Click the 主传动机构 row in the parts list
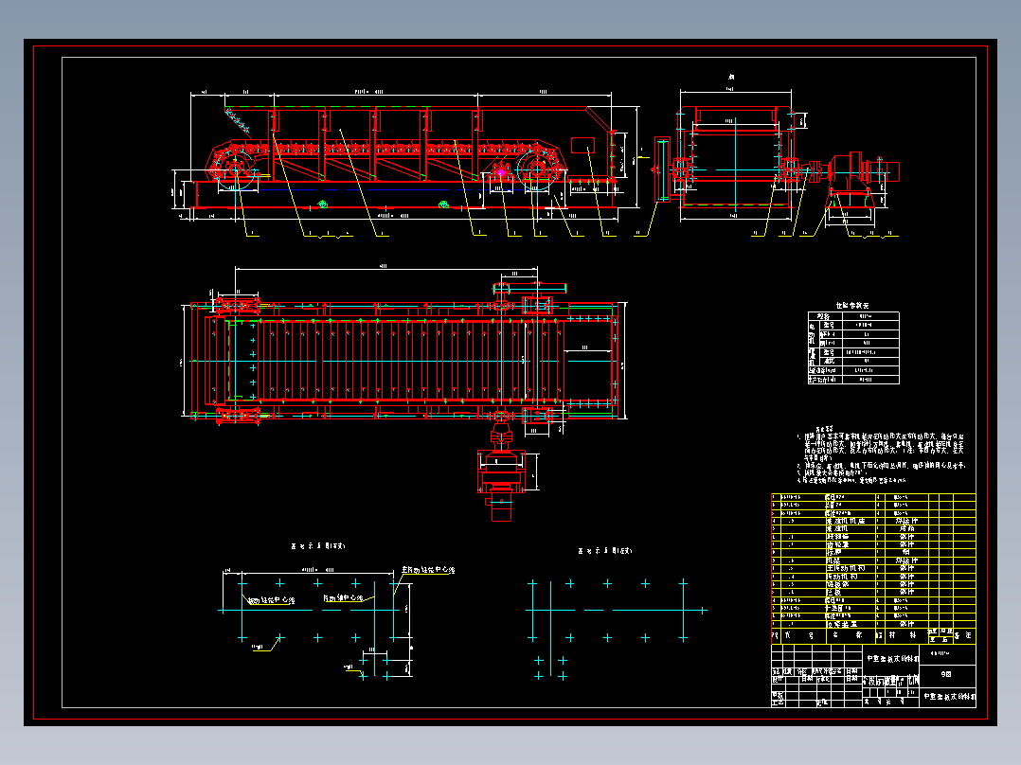The image size is (1021, 765). pyautogui.click(x=873, y=568)
